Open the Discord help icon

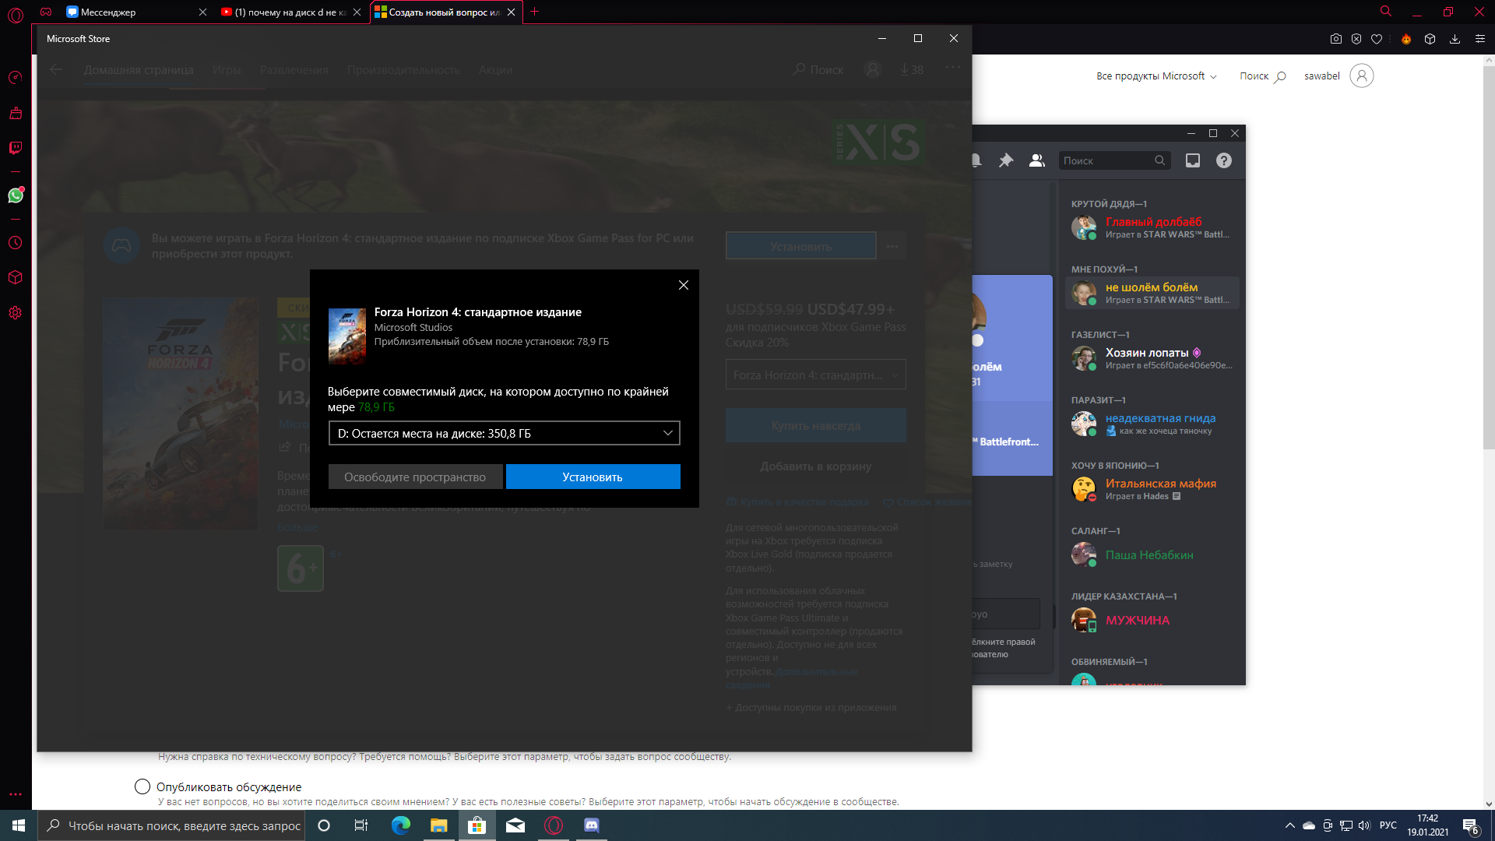pyautogui.click(x=1223, y=160)
